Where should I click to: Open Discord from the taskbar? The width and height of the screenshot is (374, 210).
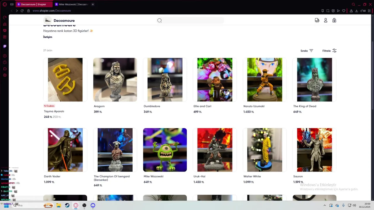(x=93, y=205)
